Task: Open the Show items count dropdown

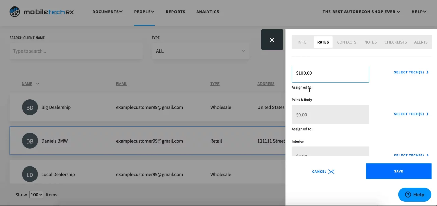Action: pyautogui.click(x=36, y=194)
